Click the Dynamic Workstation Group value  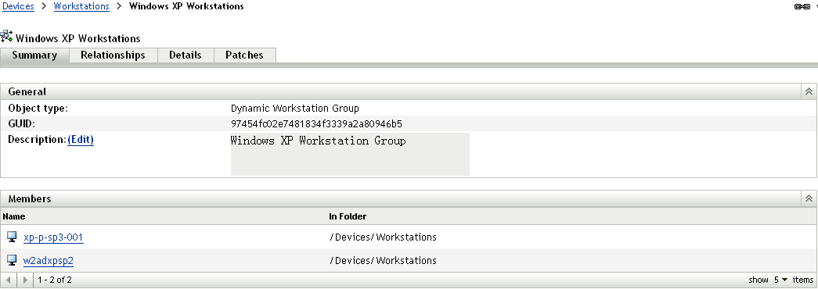[295, 109]
